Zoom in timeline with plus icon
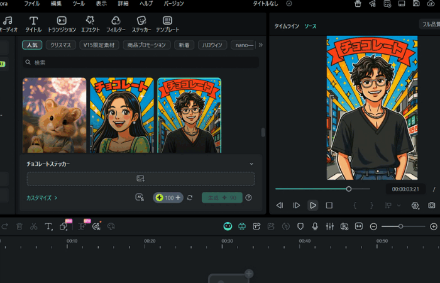This screenshot has width=440, height=283. pyautogui.click(x=433, y=226)
